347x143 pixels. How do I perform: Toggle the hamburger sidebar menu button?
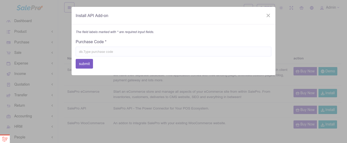pos(69,7)
